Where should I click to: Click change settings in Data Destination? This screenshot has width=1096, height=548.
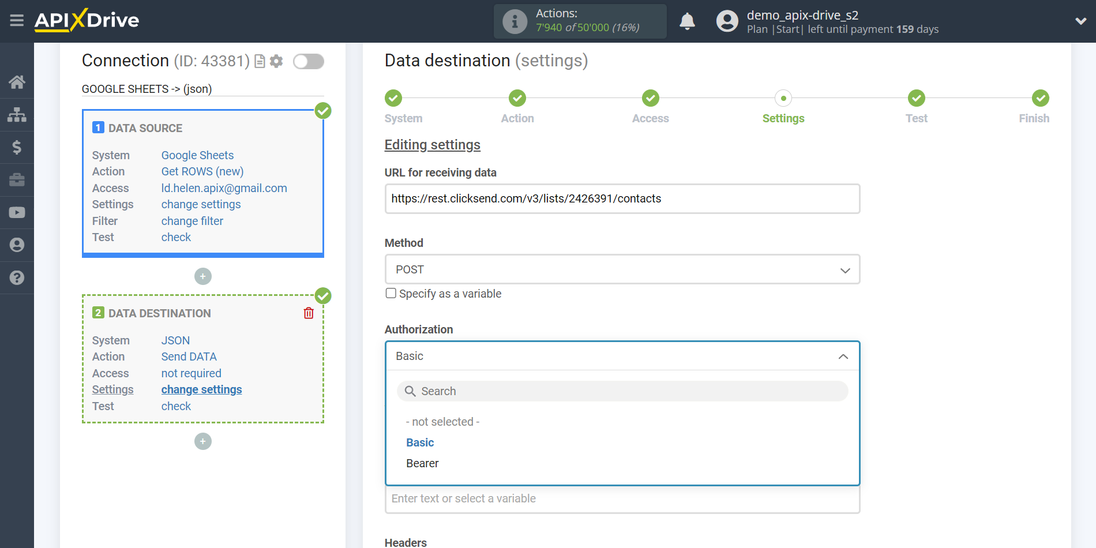201,389
